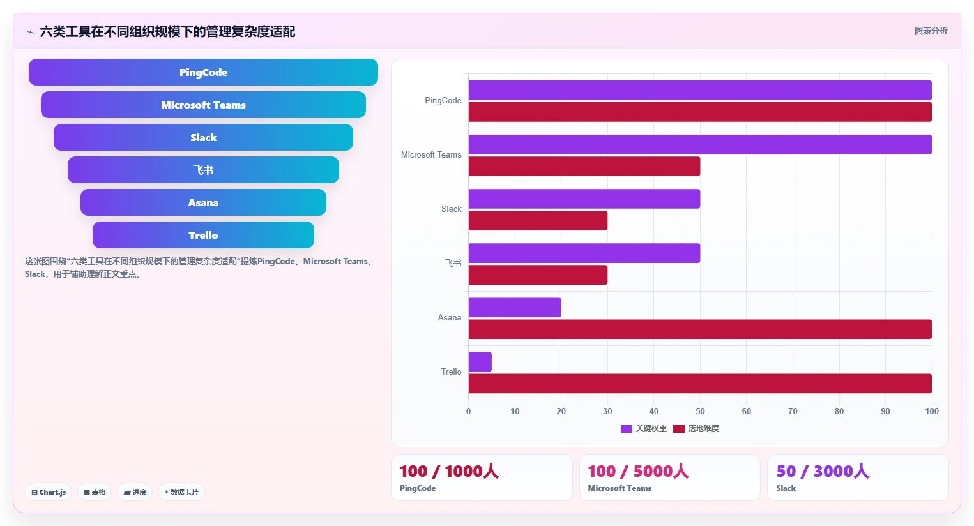Select the Trello funnel bar
Viewport: 974px width, 526px height.
[203, 235]
